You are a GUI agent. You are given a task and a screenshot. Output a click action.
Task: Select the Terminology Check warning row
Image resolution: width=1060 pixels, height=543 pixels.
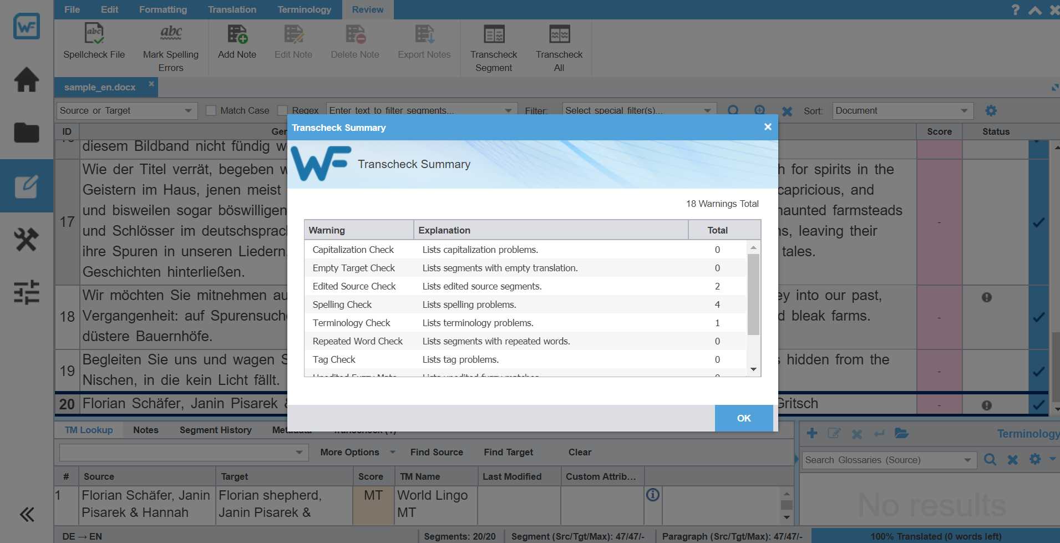525,323
